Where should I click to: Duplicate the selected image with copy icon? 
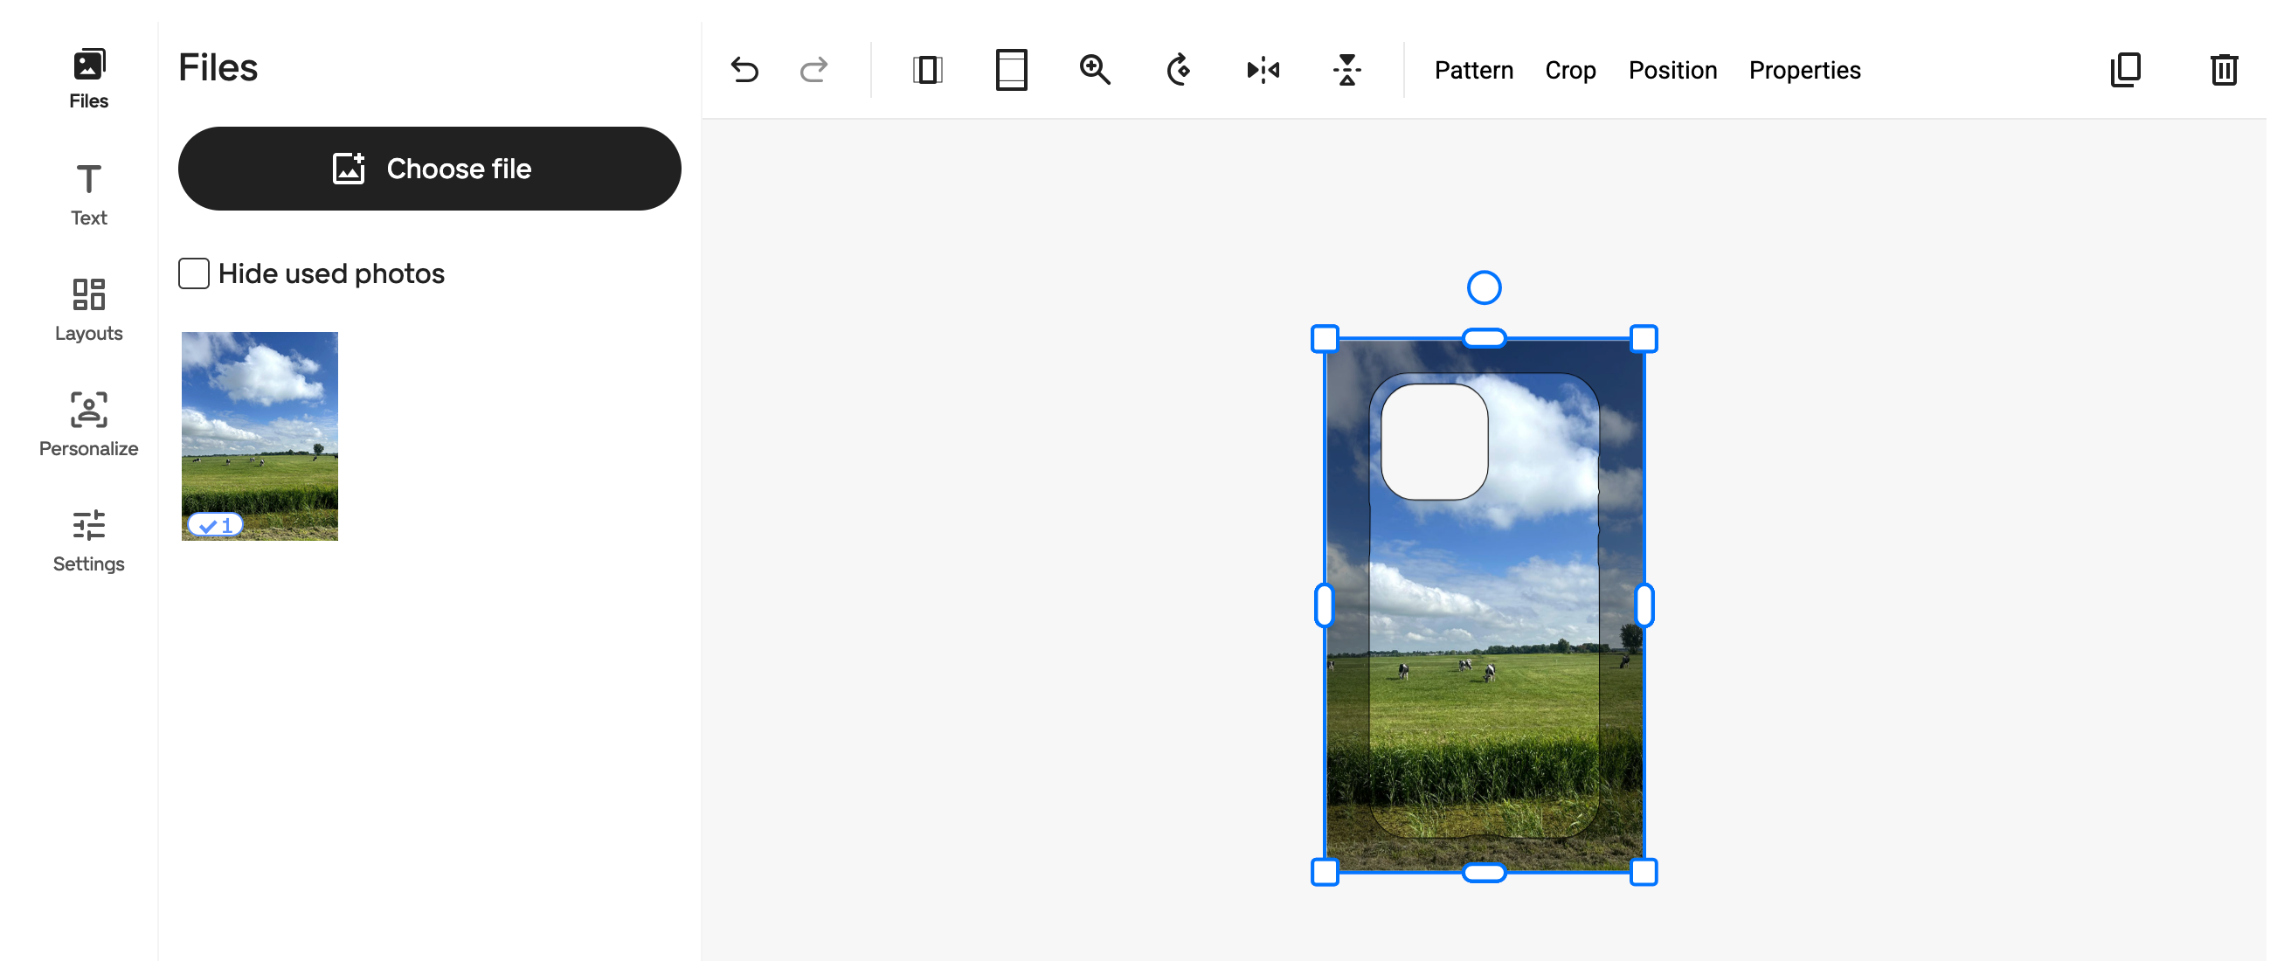click(2126, 69)
